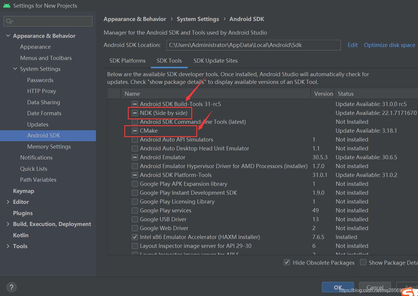
Task: Check Android Emulator Hypervisor Driver for AMD
Action: click(x=135, y=166)
